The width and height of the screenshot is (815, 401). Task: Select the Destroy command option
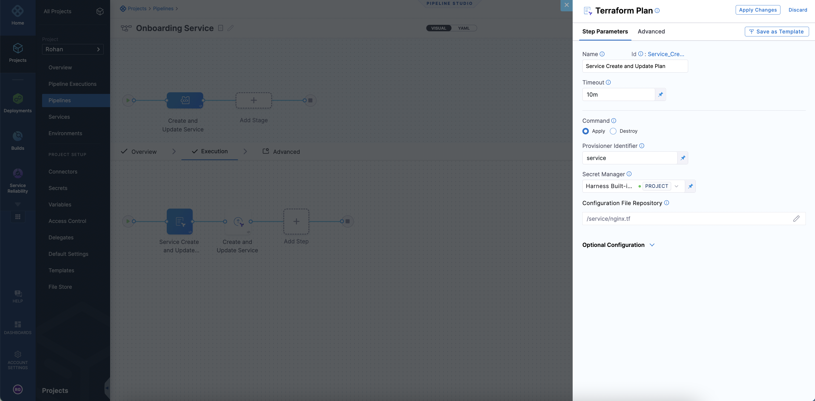pos(613,131)
